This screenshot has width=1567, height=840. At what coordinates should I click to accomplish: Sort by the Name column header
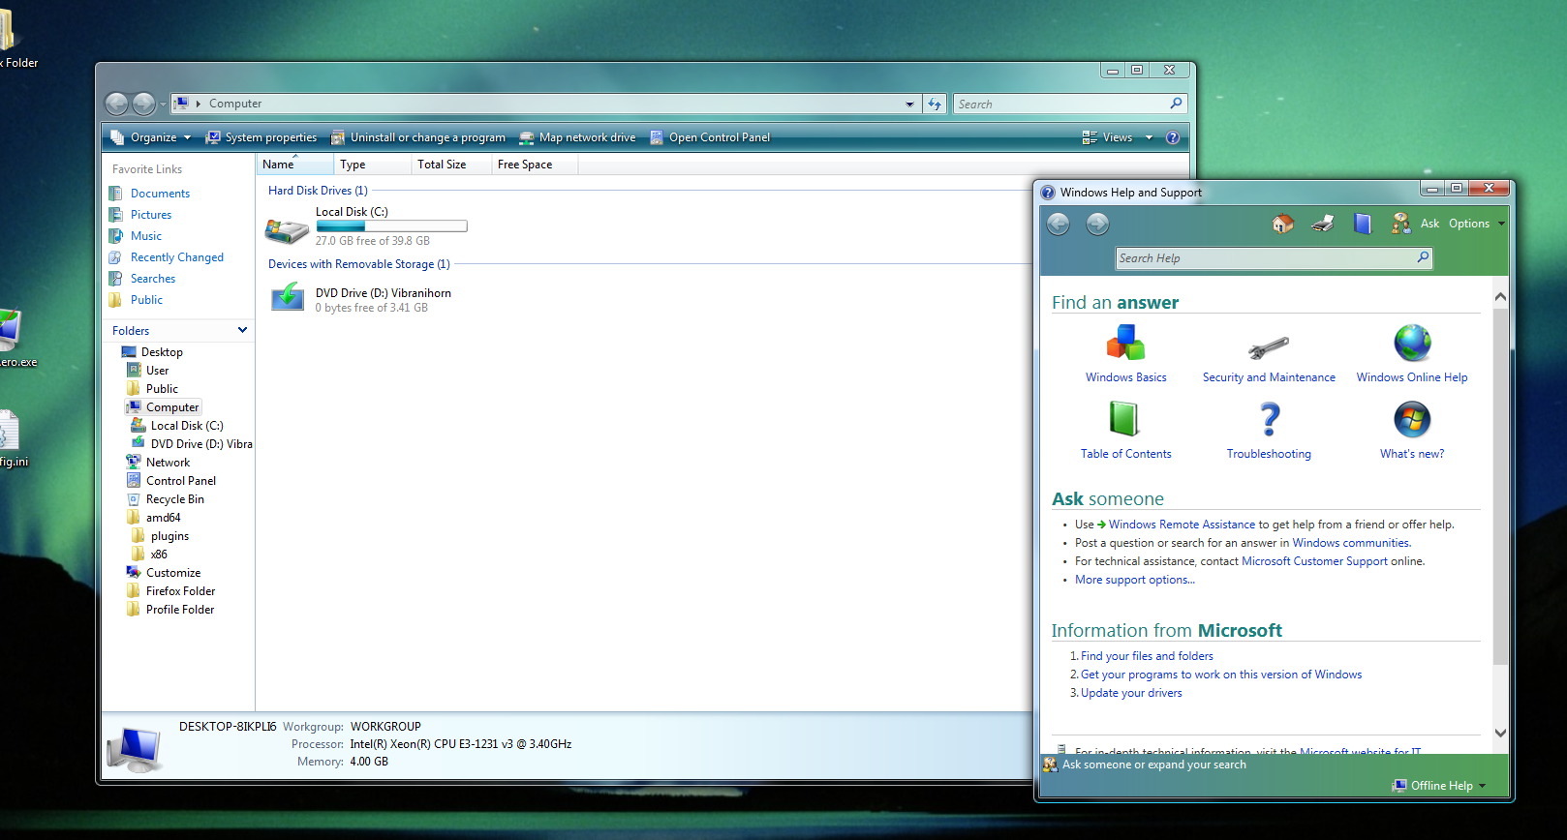click(295, 165)
